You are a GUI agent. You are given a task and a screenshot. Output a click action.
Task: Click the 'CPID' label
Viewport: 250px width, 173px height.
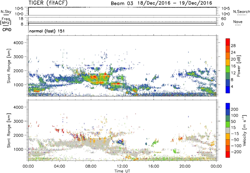tap(7, 30)
